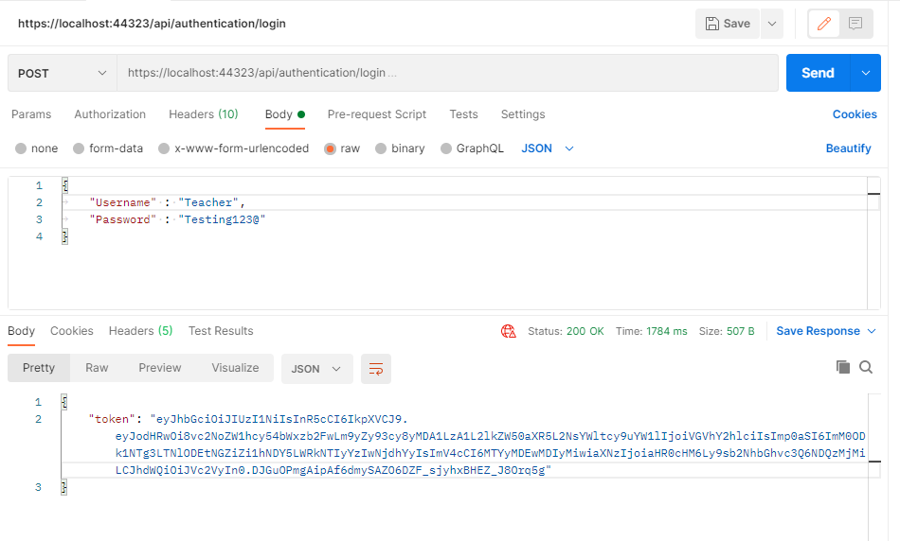Click the 1784 ms time value

click(x=666, y=331)
